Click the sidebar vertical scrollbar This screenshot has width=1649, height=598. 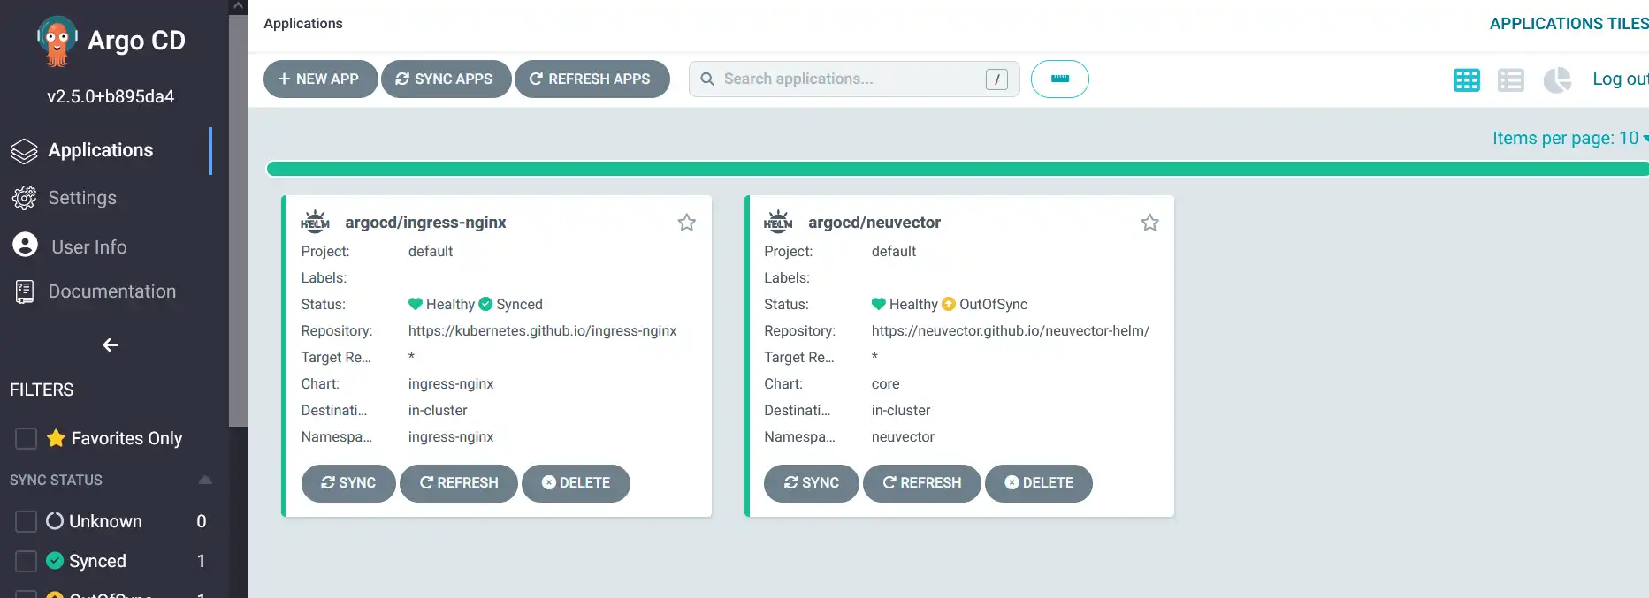(238, 221)
